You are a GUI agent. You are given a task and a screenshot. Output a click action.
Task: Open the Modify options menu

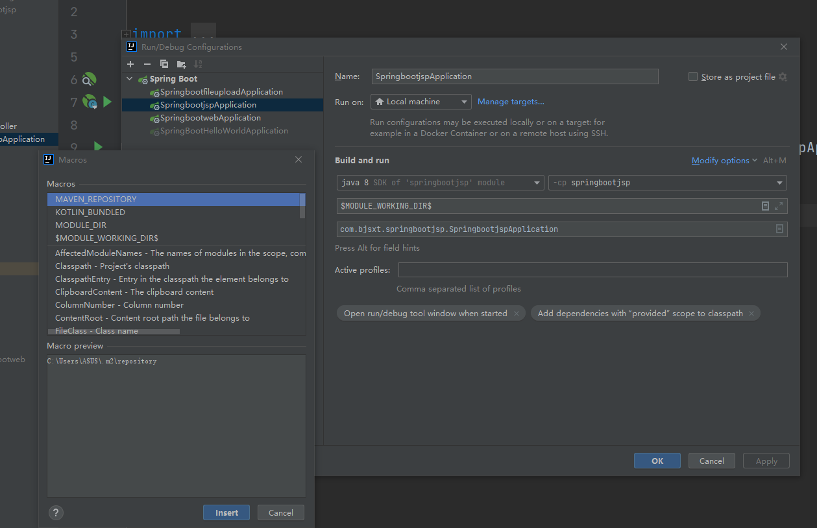tap(724, 161)
